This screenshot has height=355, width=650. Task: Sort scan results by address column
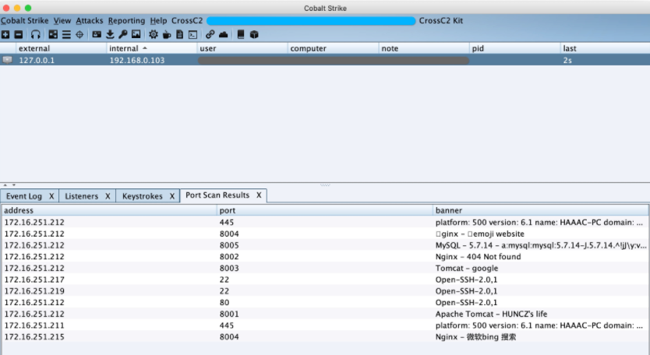(109, 210)
